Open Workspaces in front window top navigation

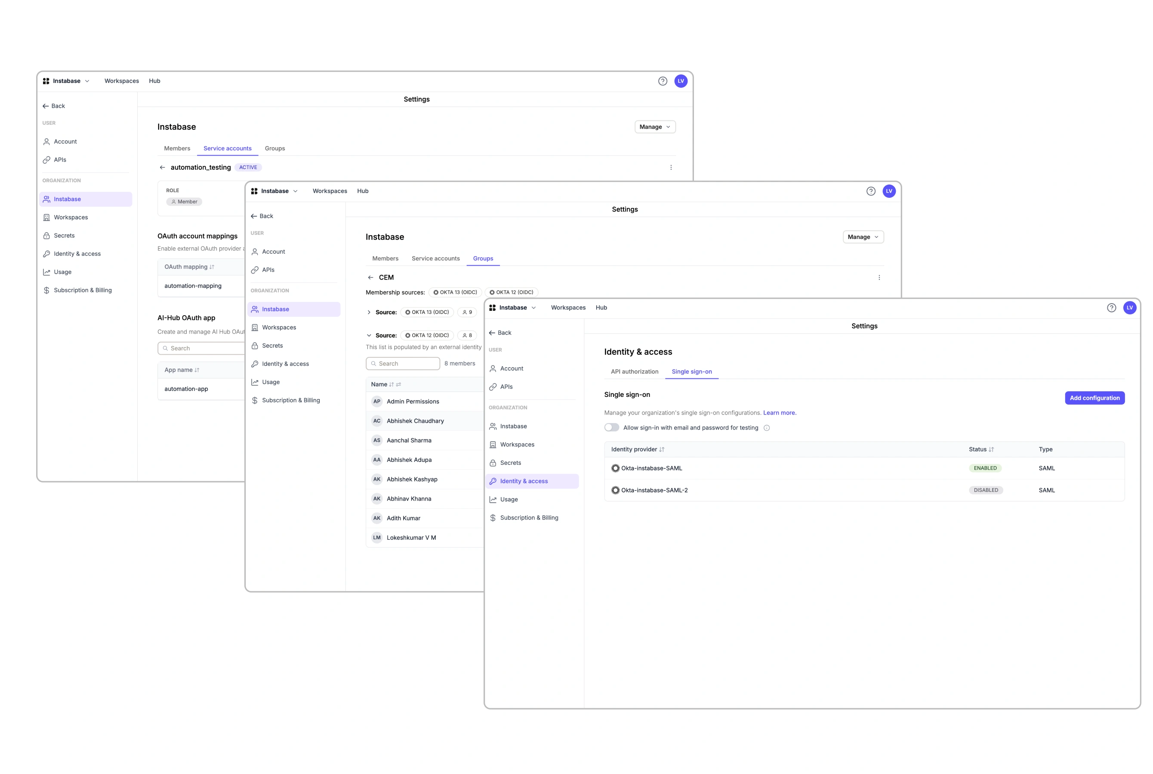point(568,307)
